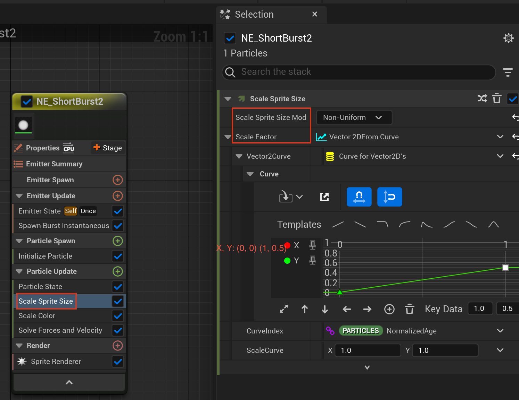The image size is (519, 400).
Task: Open the NormalizedAge CurveIndex dropdown chevron
Action: 500,331
